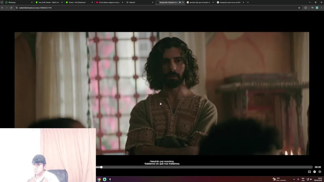Seek on the video progress bar

204,167
